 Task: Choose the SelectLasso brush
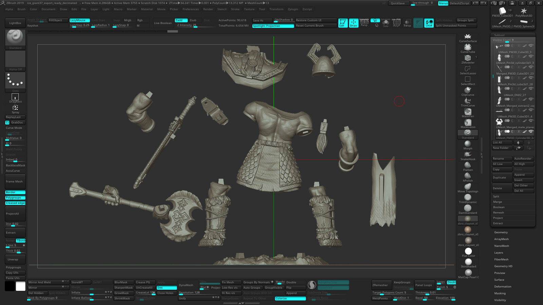[468, 70]
